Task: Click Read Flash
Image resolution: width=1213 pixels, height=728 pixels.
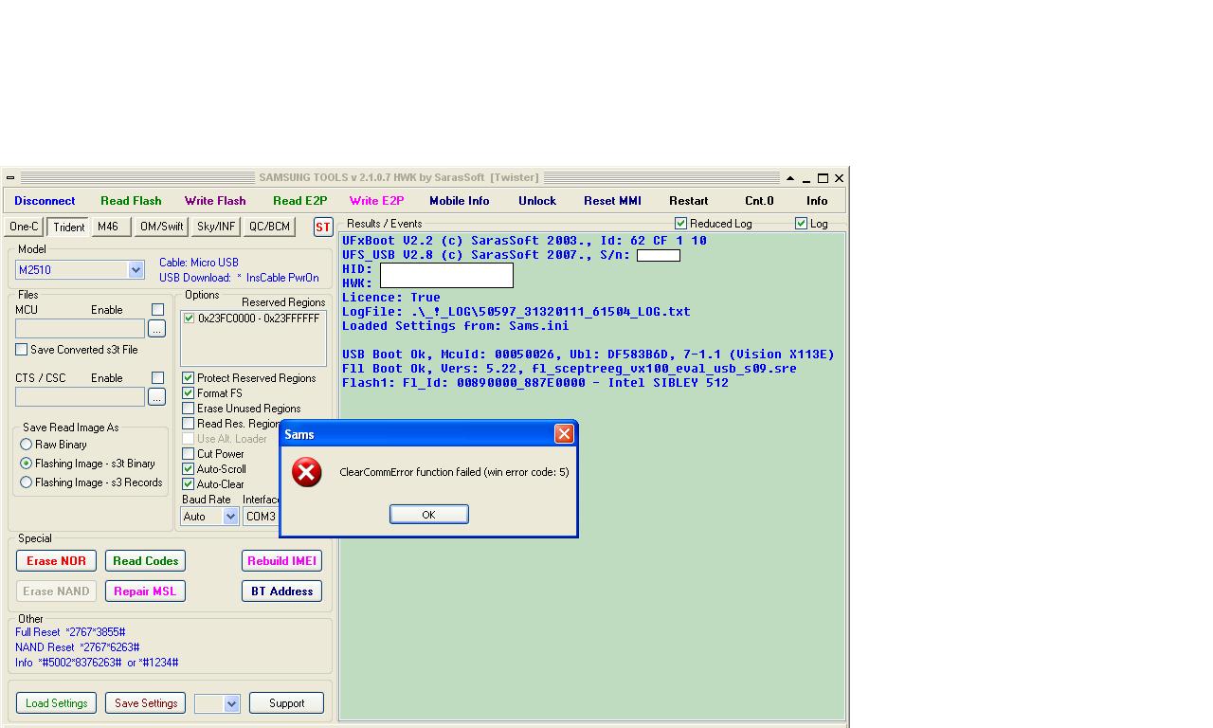Action: tap(131, 201)
